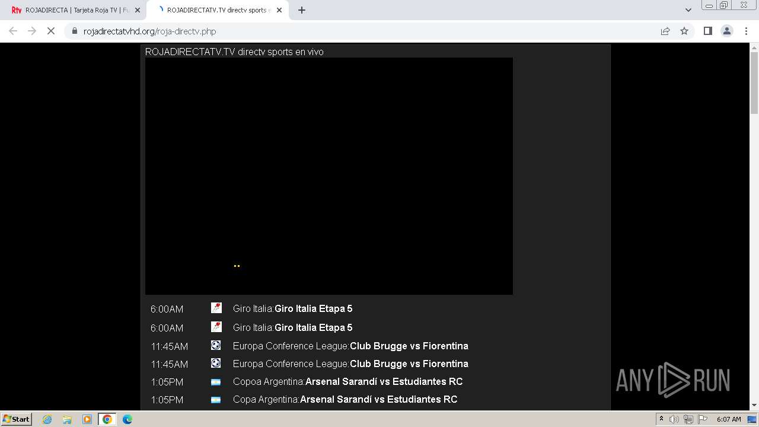
Task: Open the Copa Argentina Arsenal Sarandí vs Estudiantes link
Action: pyautogui.click(x=378, y=399)
